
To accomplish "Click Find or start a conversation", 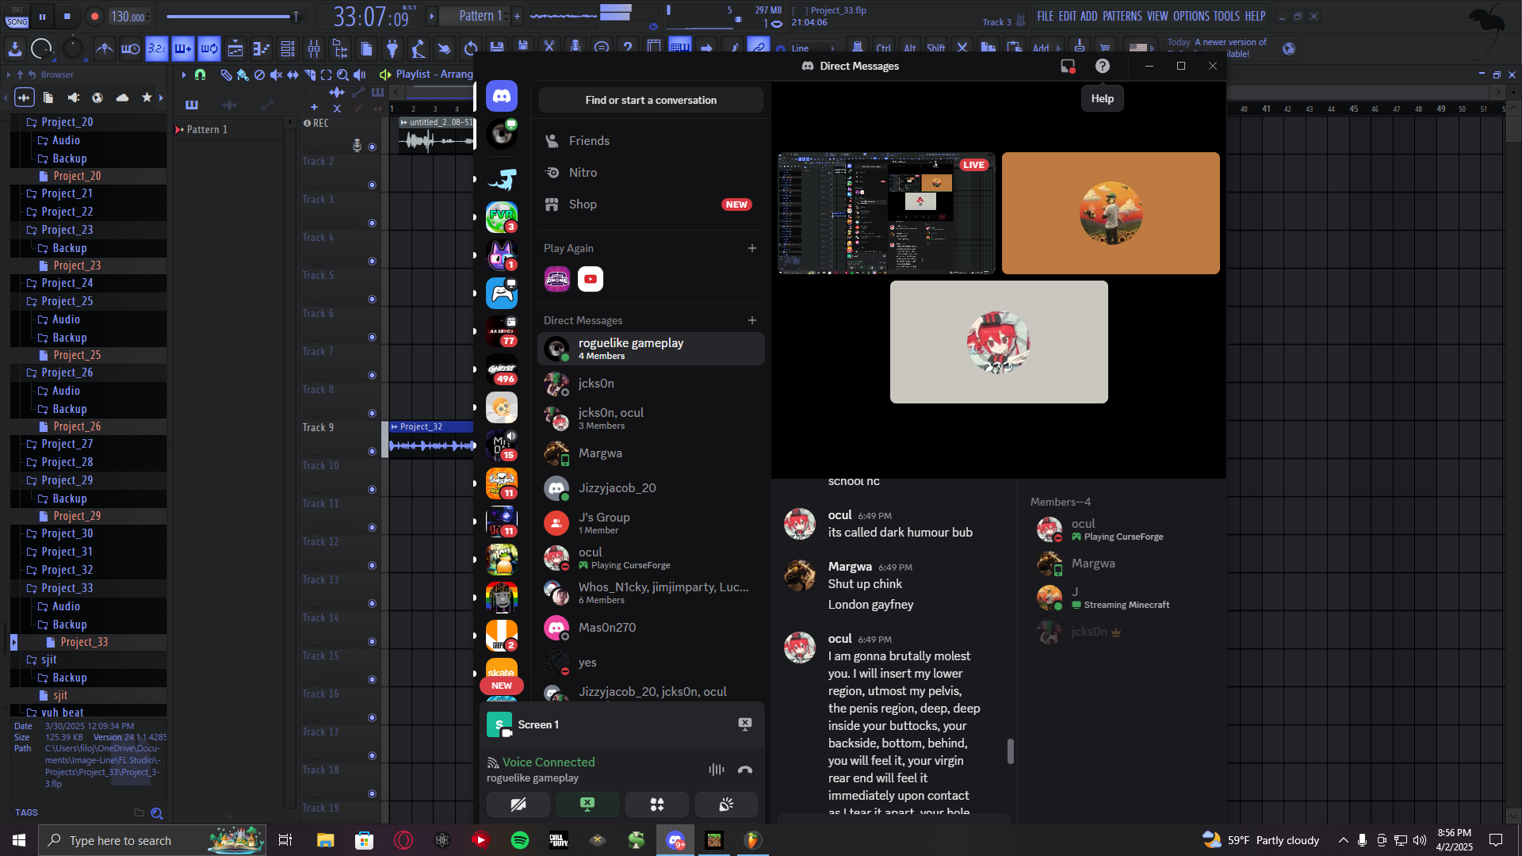I will [x=651, y=101].
